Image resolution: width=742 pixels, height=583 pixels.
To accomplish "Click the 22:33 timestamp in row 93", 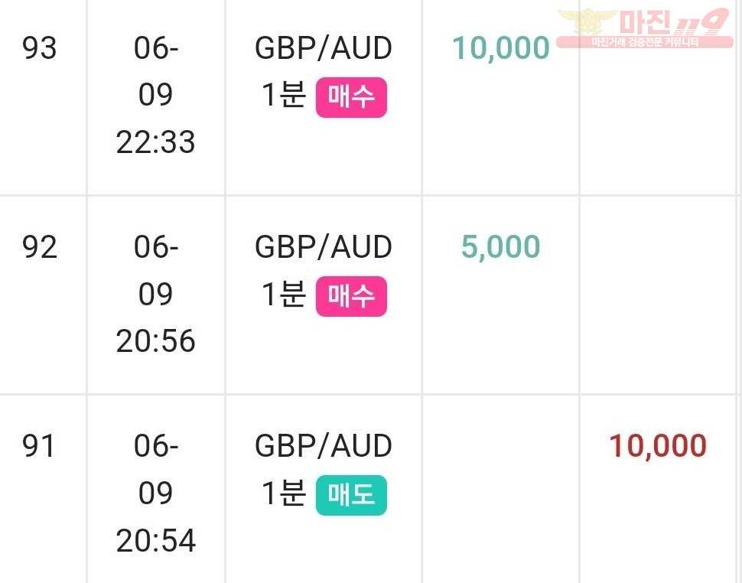I will coord(156,142).
